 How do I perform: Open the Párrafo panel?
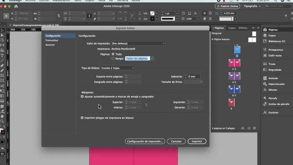(x=270, y=98)
